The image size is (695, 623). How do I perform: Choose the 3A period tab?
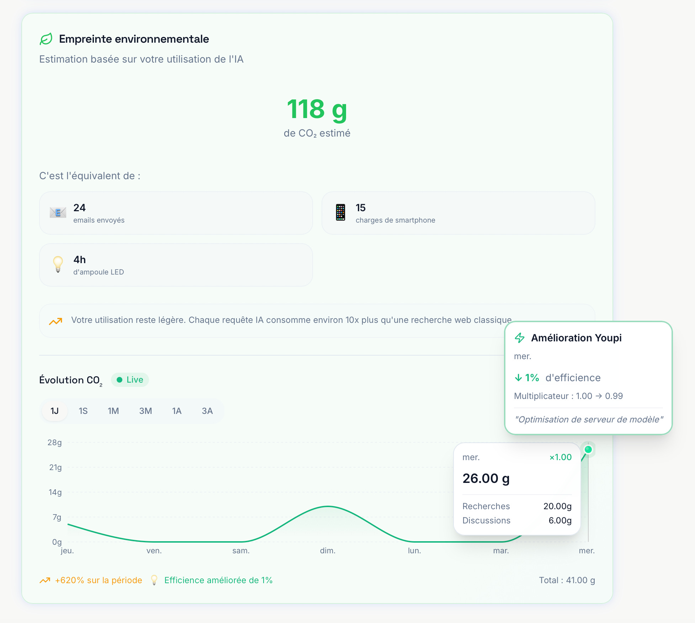click(207, 411)
